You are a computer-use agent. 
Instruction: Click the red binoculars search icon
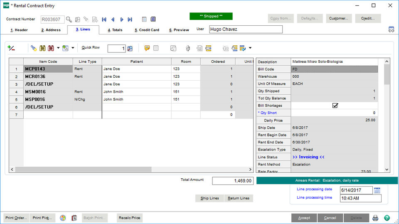tap(51, 48)
